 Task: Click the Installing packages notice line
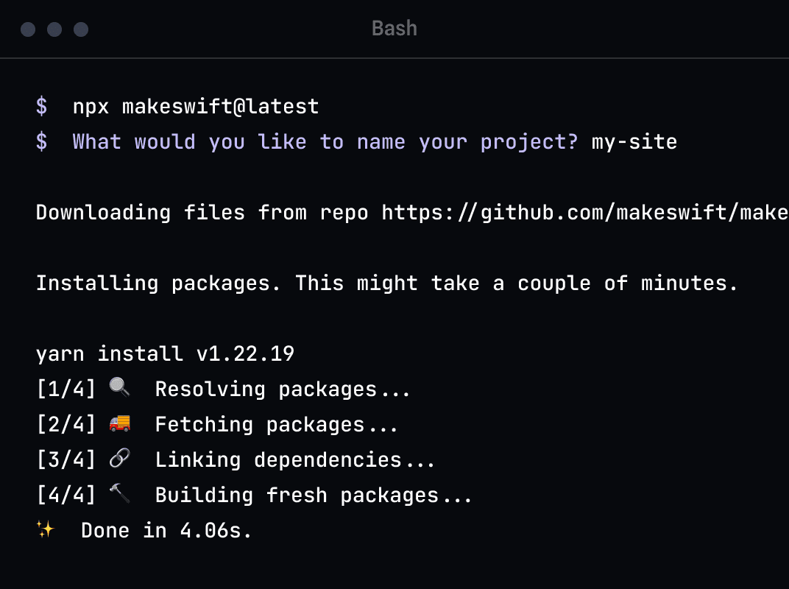coord(386,283)
